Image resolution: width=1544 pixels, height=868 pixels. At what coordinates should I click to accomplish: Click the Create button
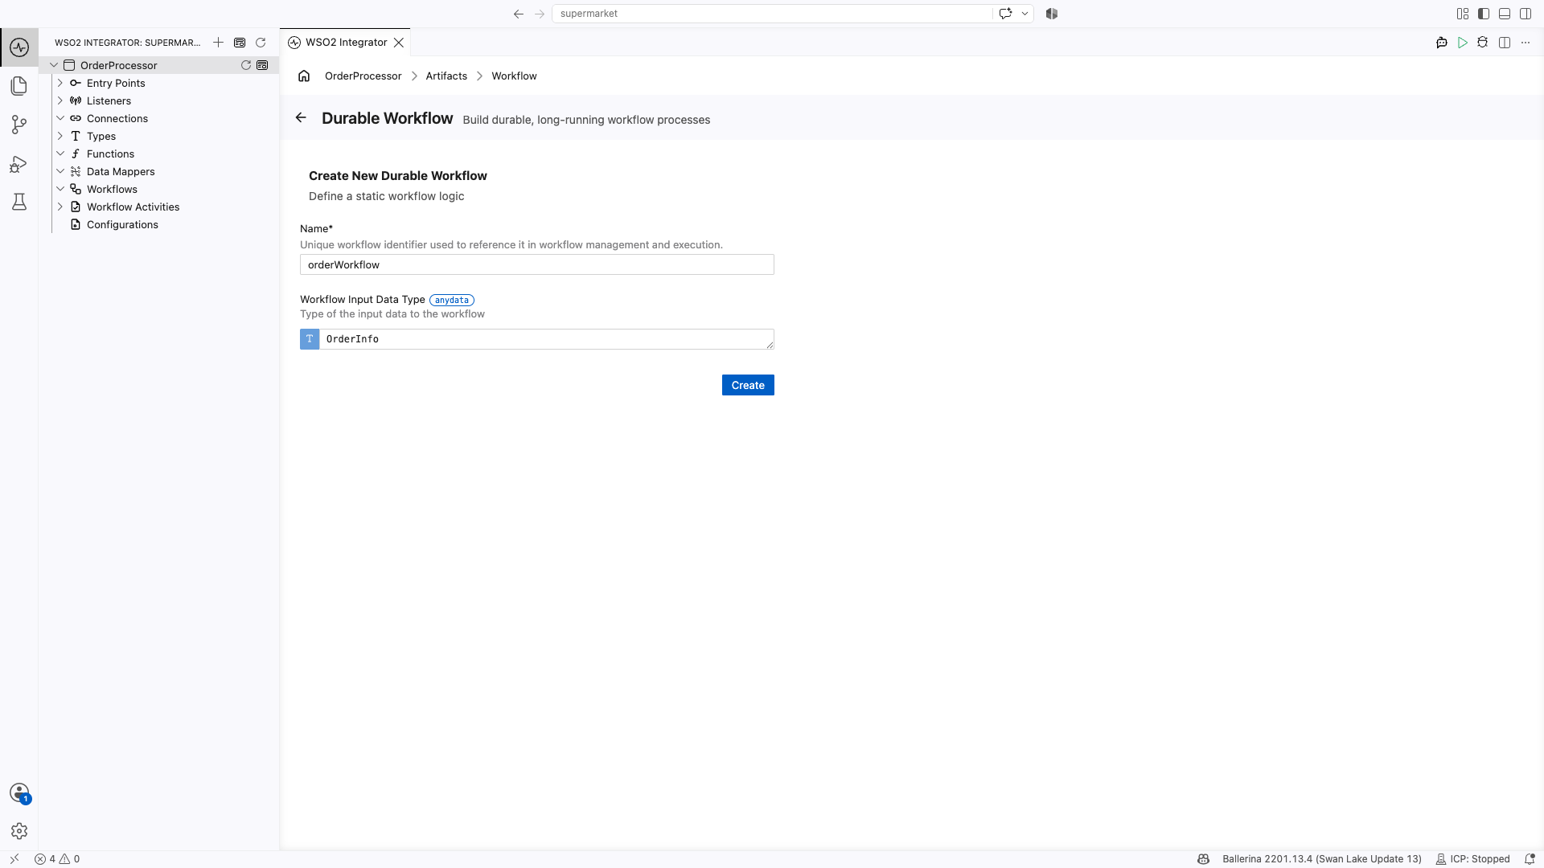pyautogui.click(x=748, y=385)
